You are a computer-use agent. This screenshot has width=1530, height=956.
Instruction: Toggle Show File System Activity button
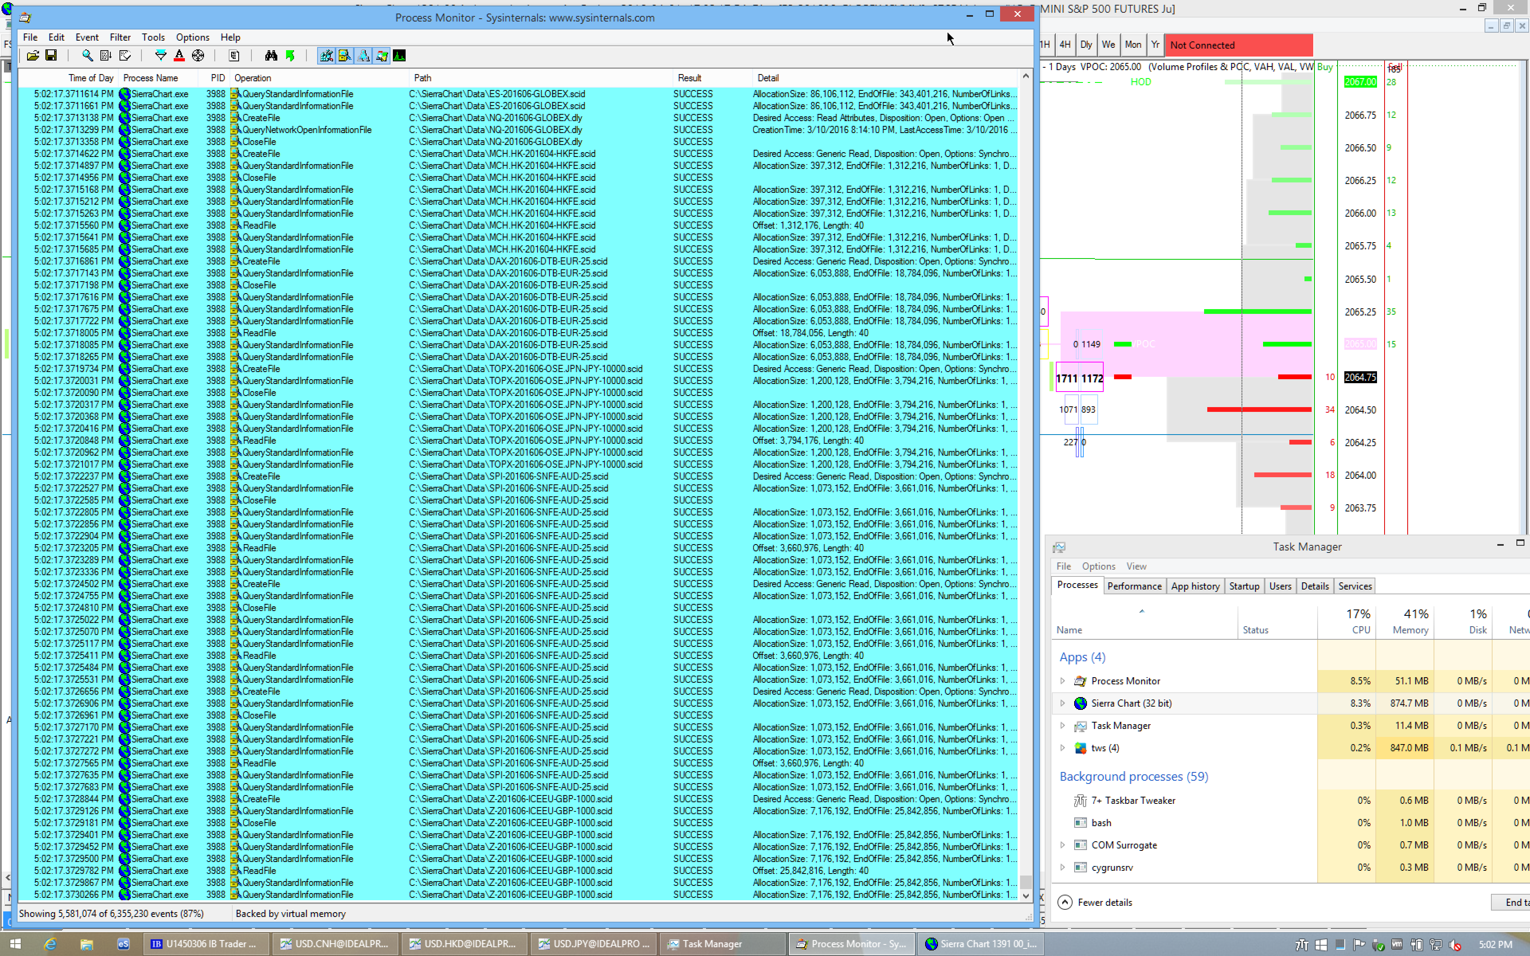pos(345,56)
